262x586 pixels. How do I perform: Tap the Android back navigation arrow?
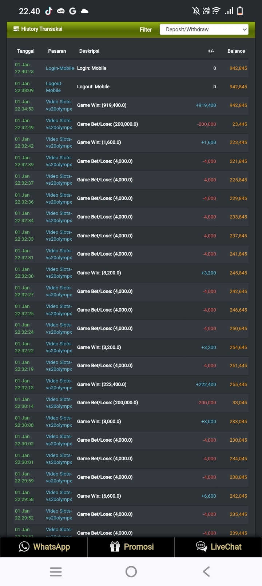click(206, 571)
